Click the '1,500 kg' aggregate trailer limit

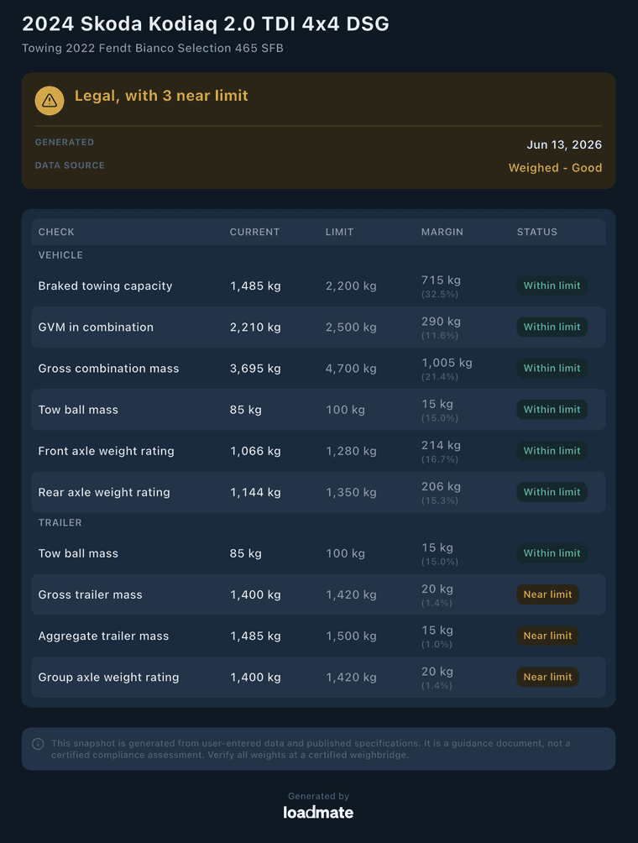[351, 636]
